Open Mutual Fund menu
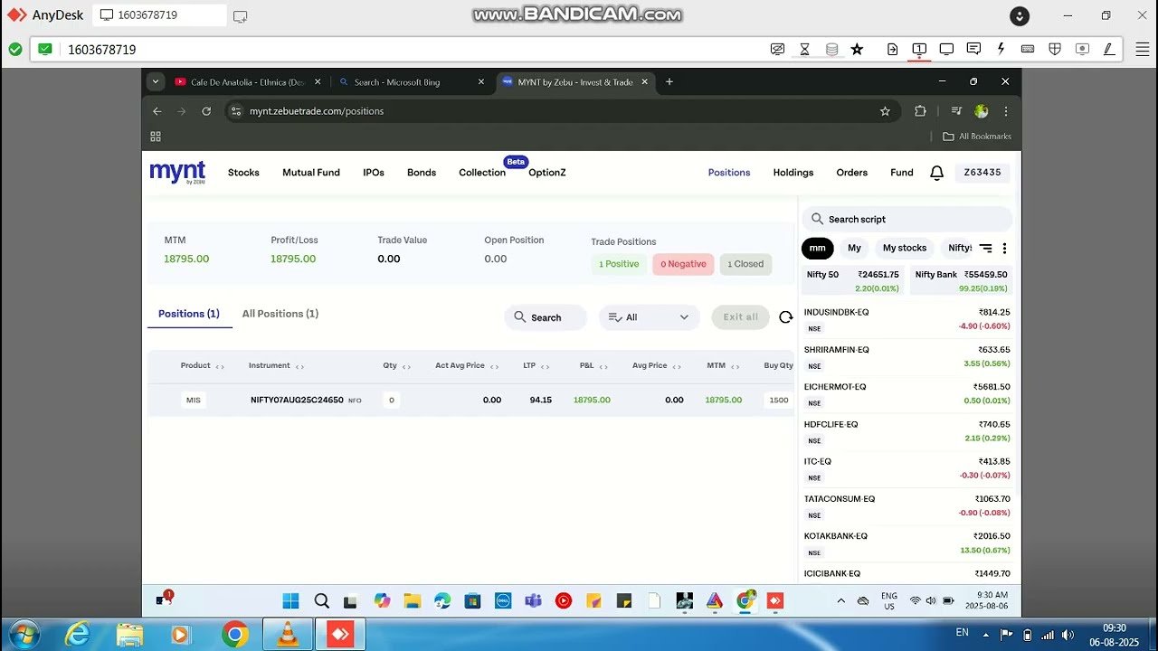 click(311, 173)
